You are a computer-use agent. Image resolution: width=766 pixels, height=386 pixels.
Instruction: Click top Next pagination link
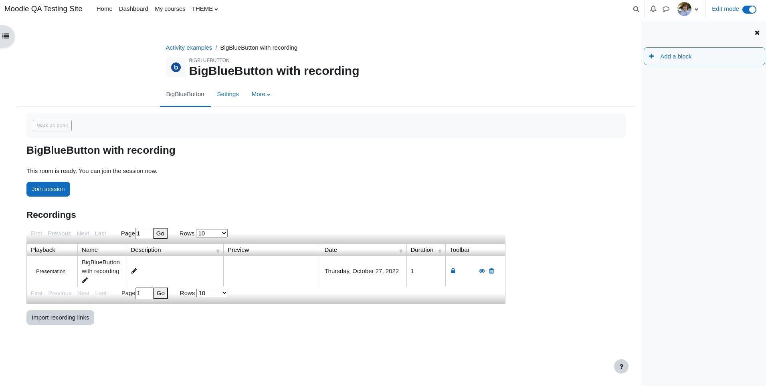[83, 233]
